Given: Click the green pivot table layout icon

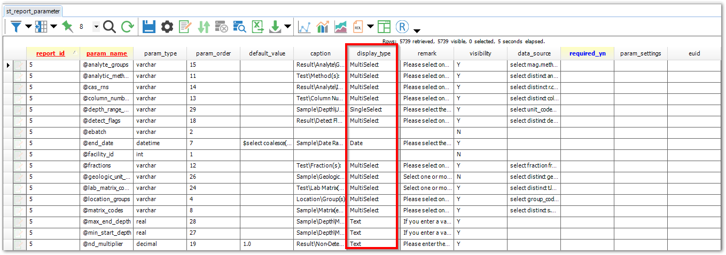Looking at the screenshot, I should (384, 26).
